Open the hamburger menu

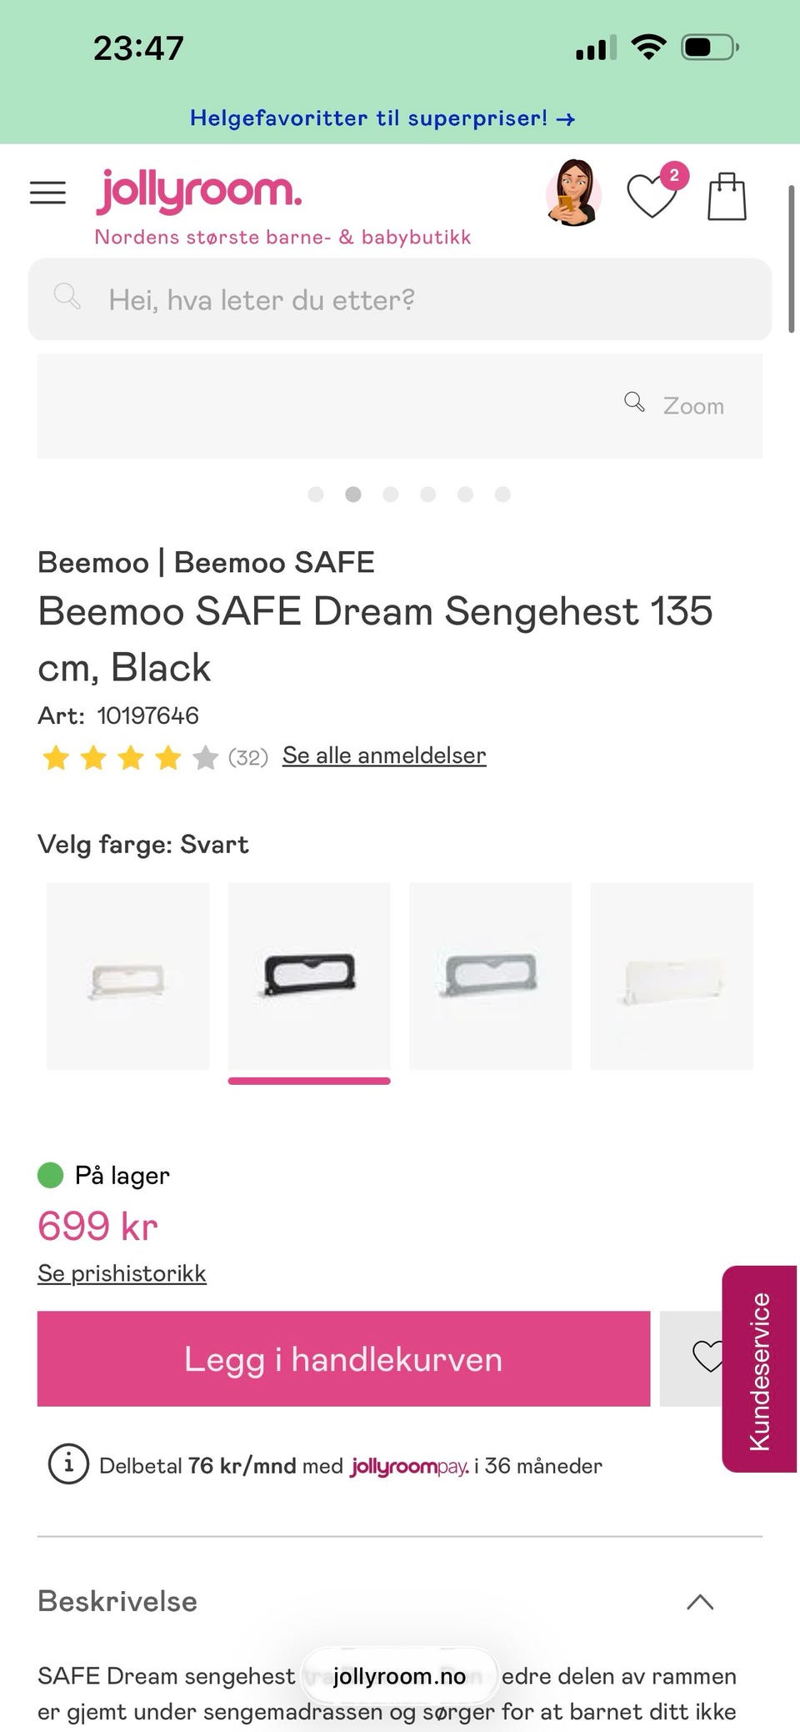pos(47,193)
